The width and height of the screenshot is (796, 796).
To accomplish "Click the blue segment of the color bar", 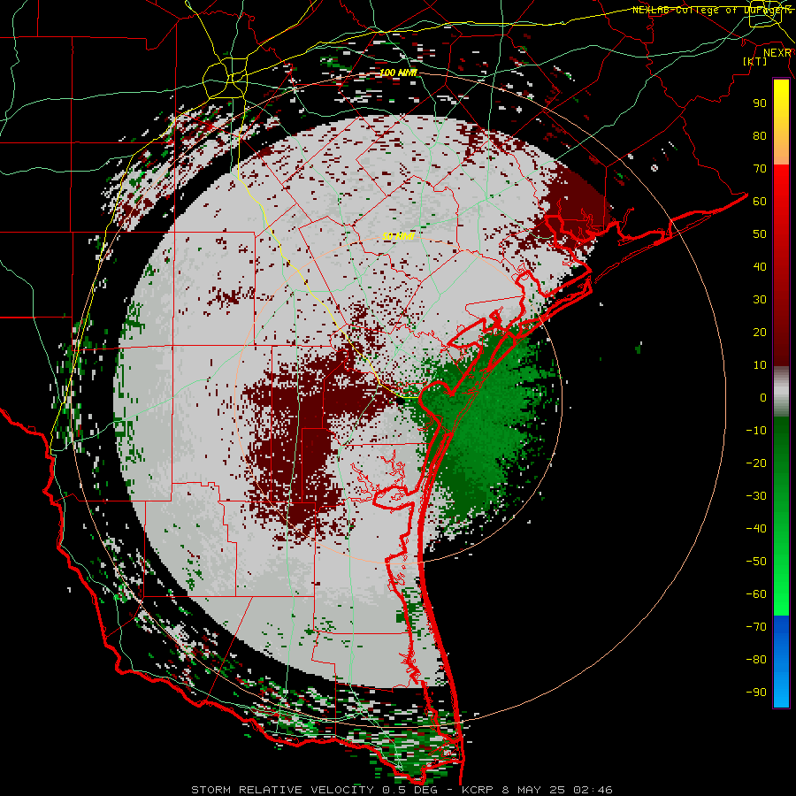I will [x=781, y=660].
